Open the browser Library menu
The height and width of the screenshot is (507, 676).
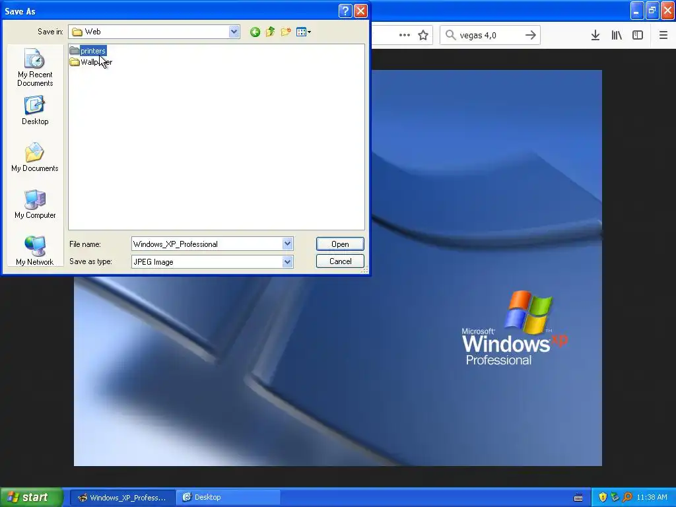617,36
